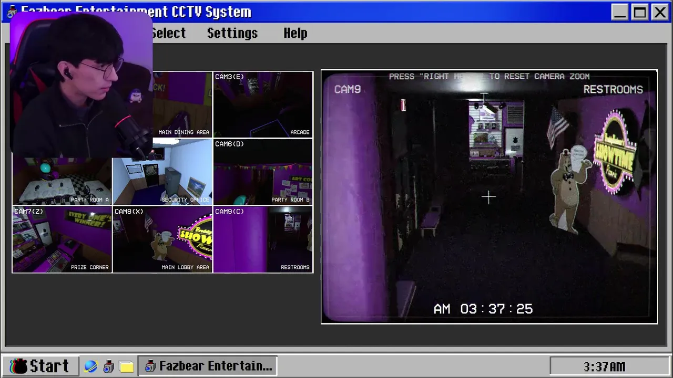Screen dimensions: 673x378
Task: Select the Party Room A camera thumbnail
Action: [62, 181]
